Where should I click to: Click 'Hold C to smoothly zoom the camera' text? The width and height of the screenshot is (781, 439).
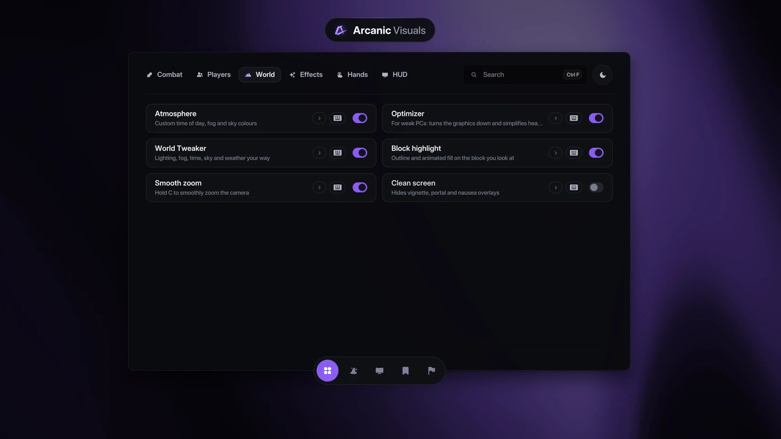click(x=202, y=193)
